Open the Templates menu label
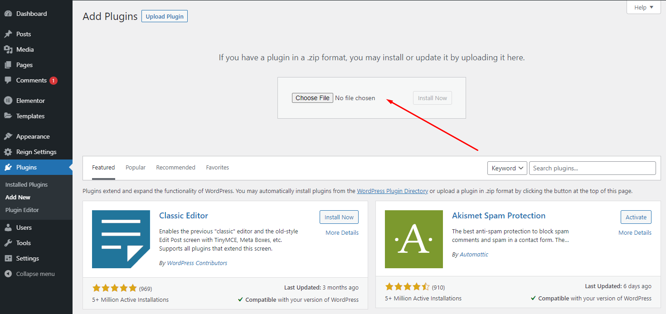 coord(30,116)
